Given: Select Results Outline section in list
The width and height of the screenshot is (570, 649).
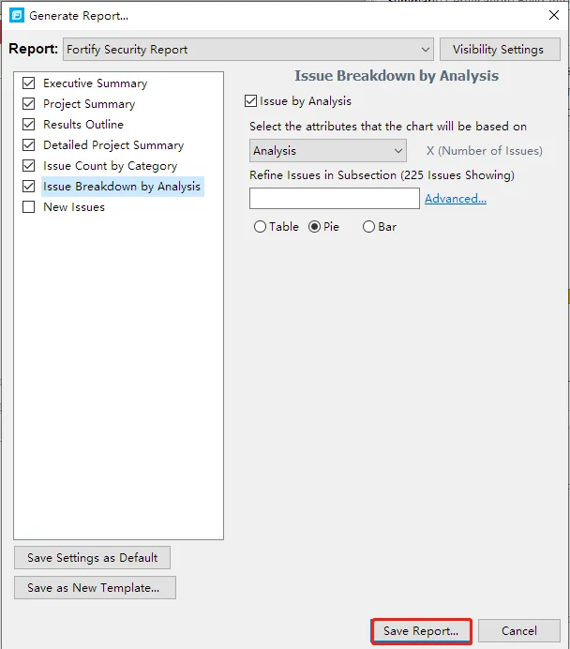Looking at the screenshot, I should point(83,124).
